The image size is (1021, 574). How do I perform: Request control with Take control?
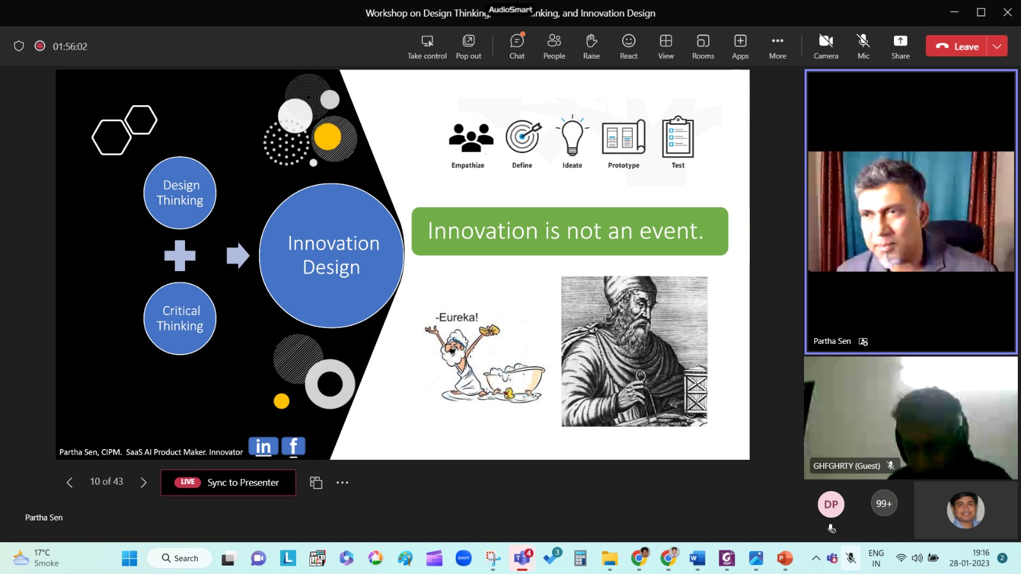427,47
